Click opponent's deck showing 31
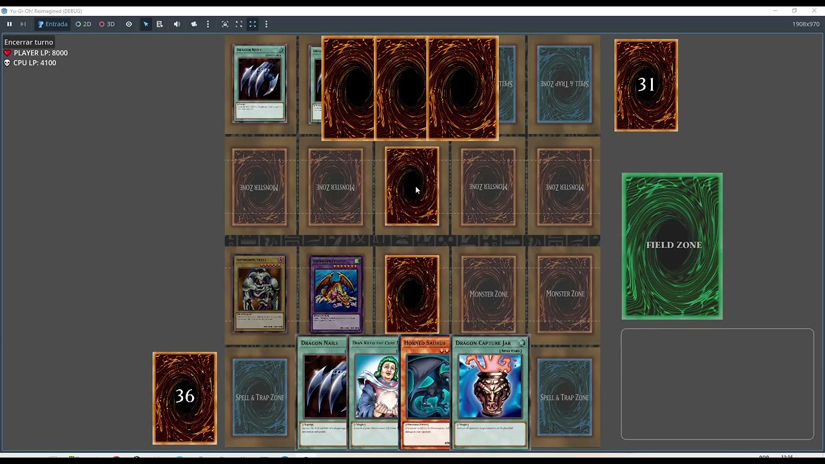Viewport: 825px width, 464px height. [646, 85]
